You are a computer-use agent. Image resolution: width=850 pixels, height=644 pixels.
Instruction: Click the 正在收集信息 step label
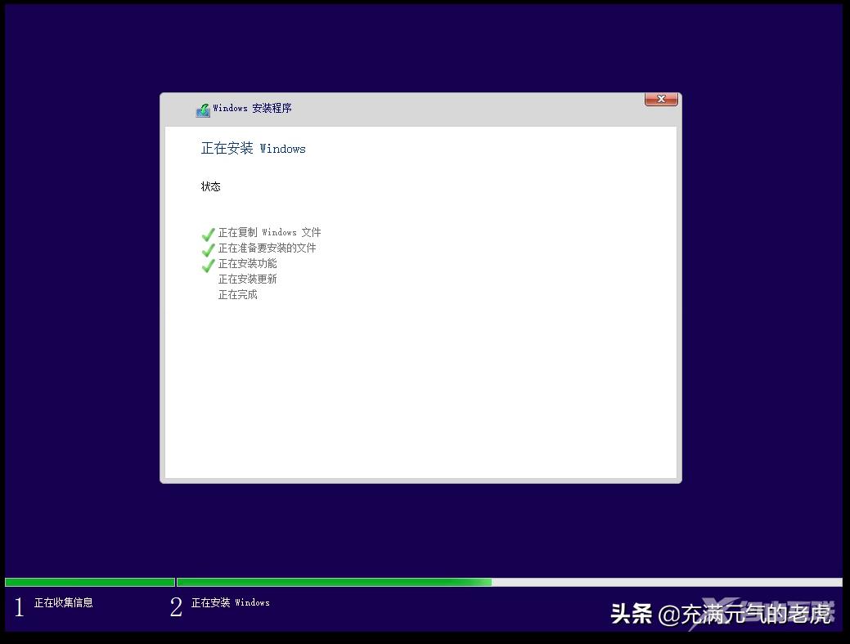point(64,603)
